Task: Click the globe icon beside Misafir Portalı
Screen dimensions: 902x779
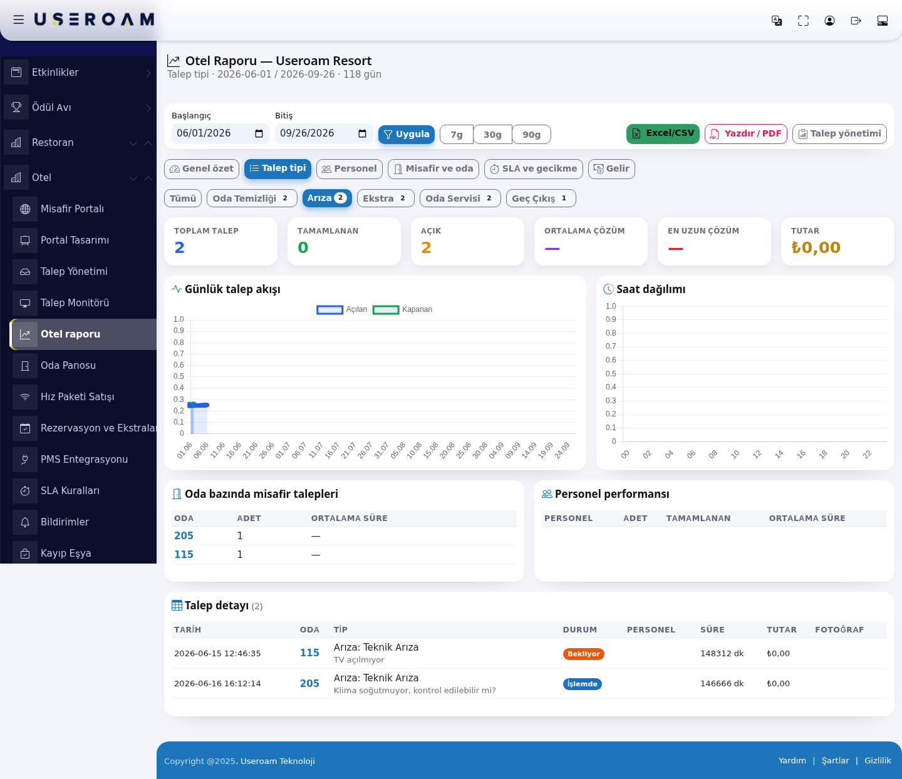Action: tap(25, 209)
